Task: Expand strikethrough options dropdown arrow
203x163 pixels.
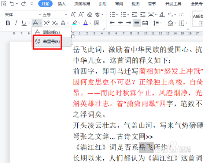Action: pos(40,23)
